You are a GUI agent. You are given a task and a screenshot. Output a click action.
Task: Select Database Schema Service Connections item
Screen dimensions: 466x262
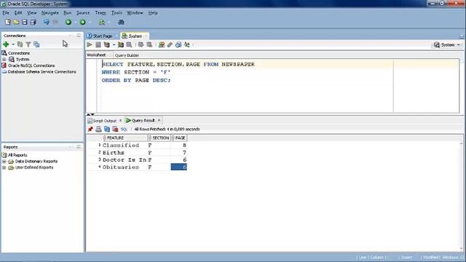tap(42, 72)
